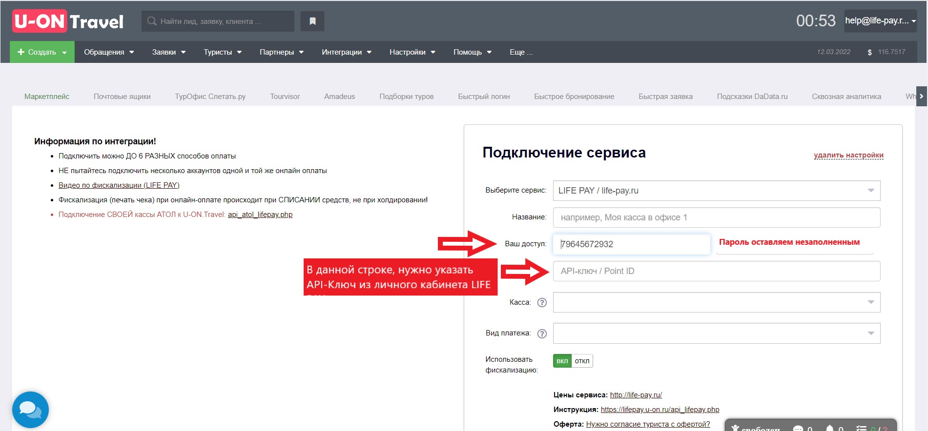928x431 pixels.
Task: Switch to the Подборки туров tab
Action: (x=407, y=97)
